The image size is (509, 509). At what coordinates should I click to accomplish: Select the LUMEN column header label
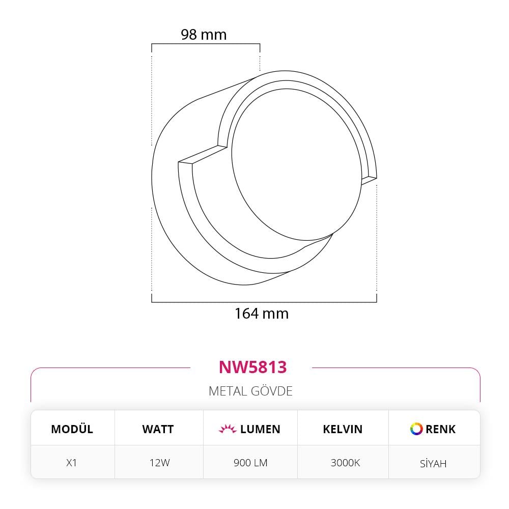click(x=260, y=429)
